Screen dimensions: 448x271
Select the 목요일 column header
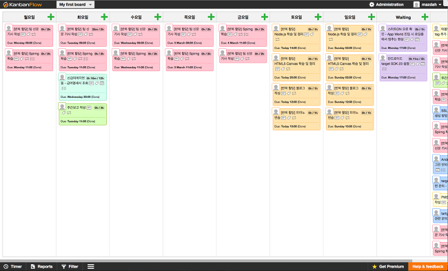(x=190, y=17)
